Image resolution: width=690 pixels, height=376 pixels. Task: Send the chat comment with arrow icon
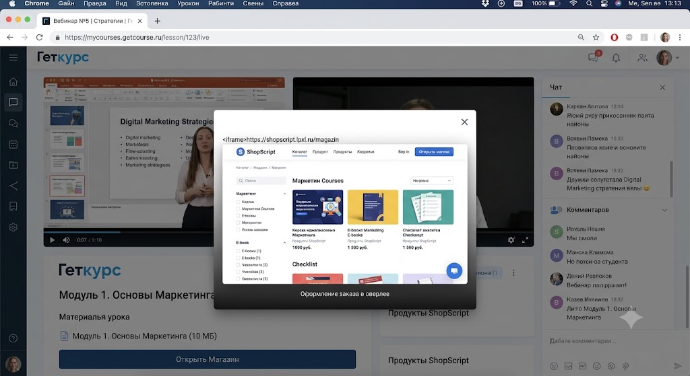click(678, 365)
